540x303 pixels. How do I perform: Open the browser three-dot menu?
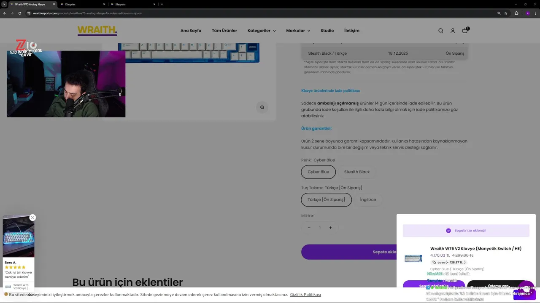tap(535, 13)
